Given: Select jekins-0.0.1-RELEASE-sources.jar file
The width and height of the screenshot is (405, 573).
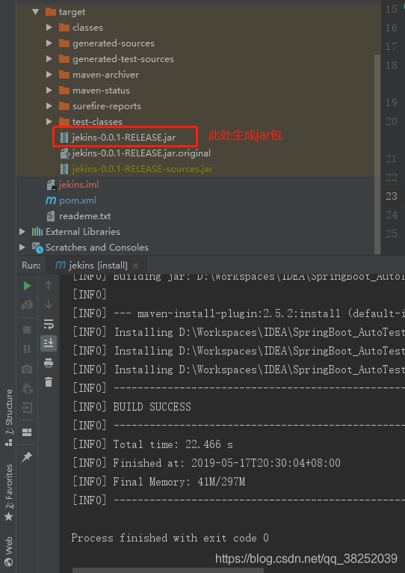Looking at the screenshot, I should pos(143,169).
